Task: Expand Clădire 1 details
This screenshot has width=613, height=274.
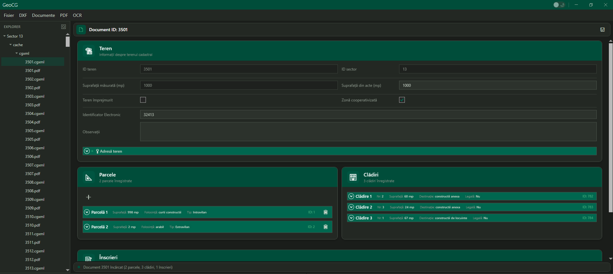Action: 351,196
